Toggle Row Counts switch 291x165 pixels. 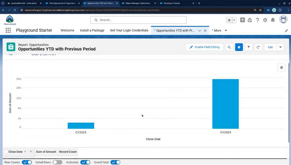point(27,162)
